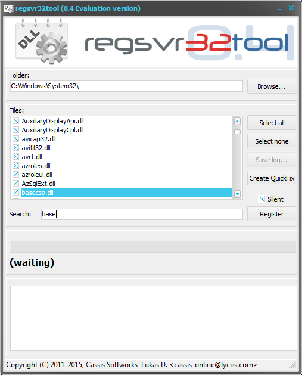Select the azroles.dll file name
This screenshot has width=302, height=375.
[36, 166]
